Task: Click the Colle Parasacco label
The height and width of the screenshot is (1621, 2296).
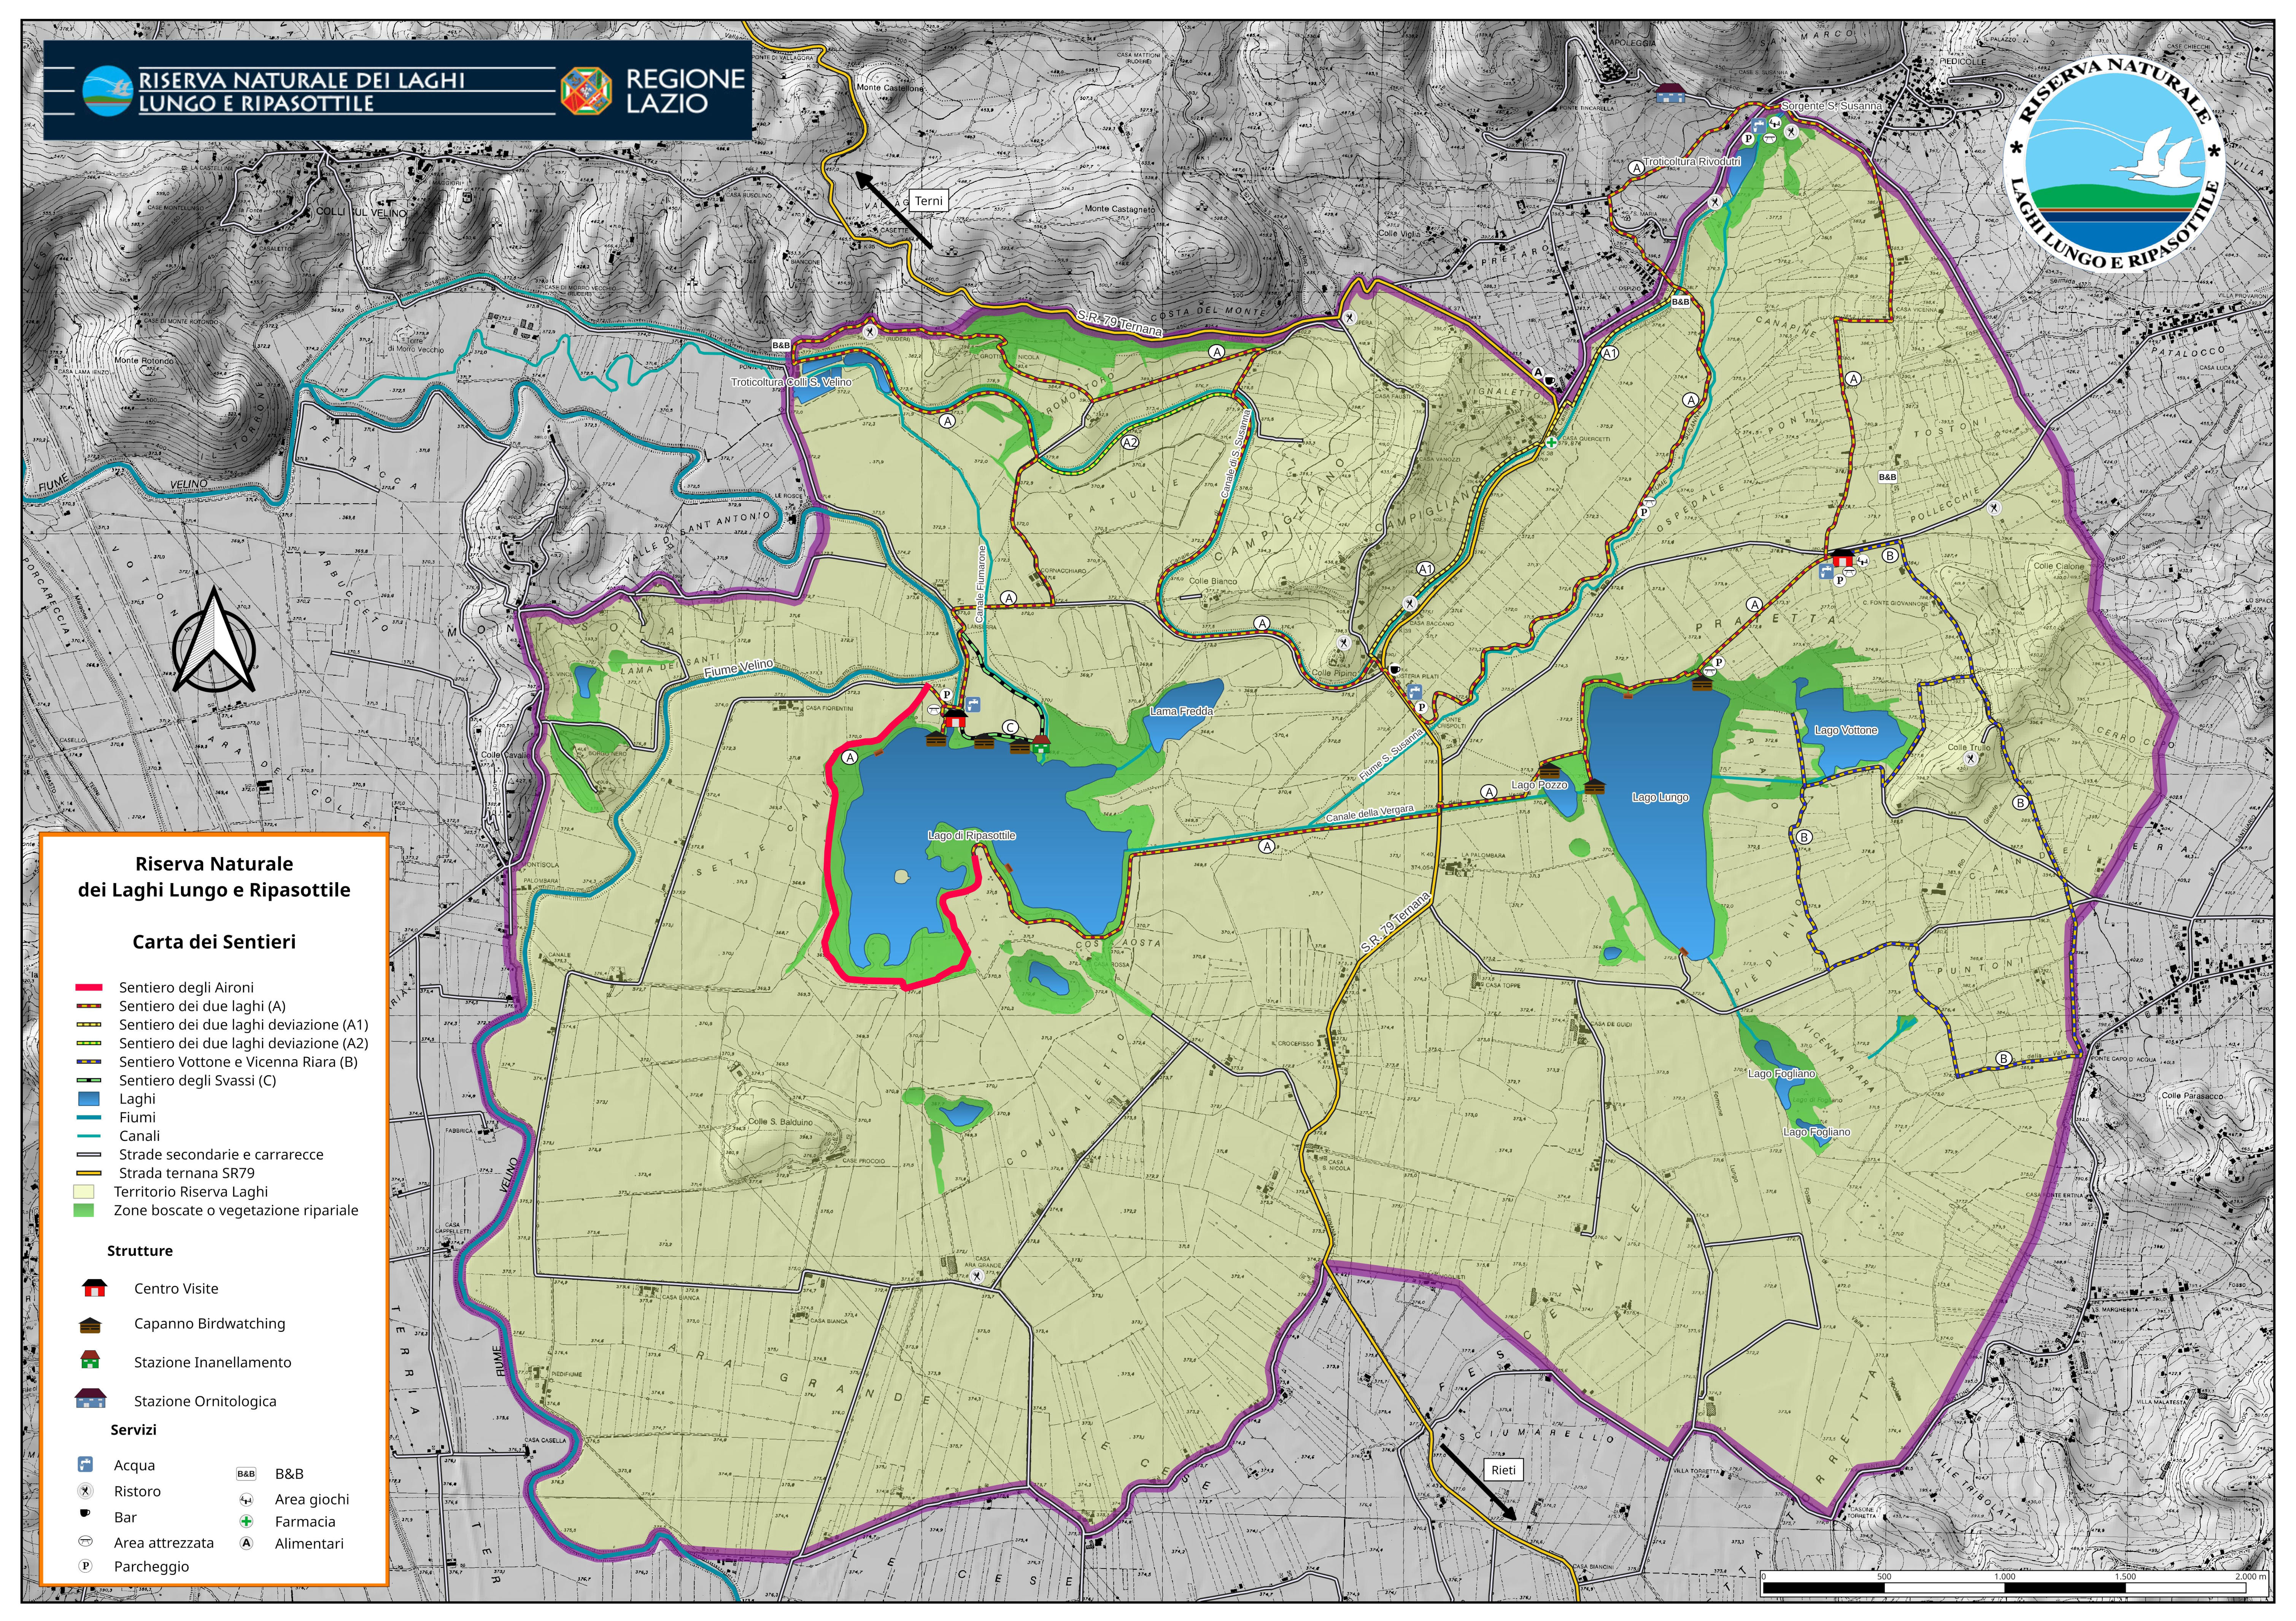Action: (2193, 1096)
